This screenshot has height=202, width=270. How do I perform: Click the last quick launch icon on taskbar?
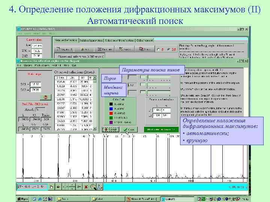(50, 199)
